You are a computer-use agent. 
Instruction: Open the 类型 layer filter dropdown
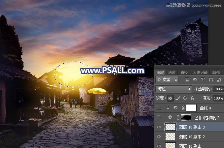[167, 80]
